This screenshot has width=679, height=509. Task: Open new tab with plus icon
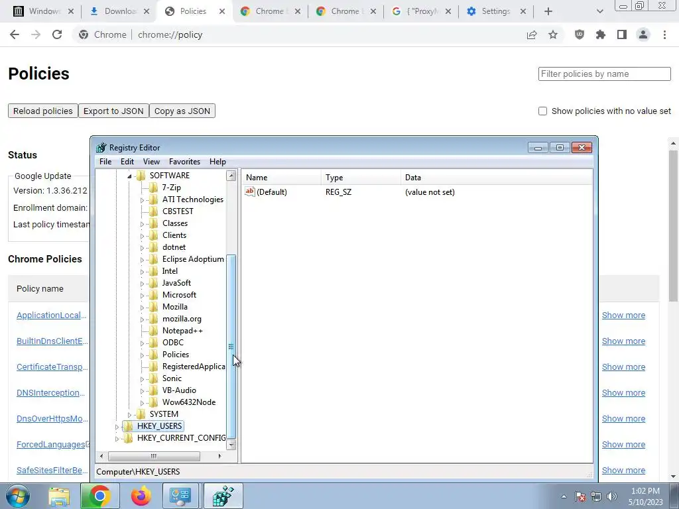pyautogui.click(x=548, y=11)
